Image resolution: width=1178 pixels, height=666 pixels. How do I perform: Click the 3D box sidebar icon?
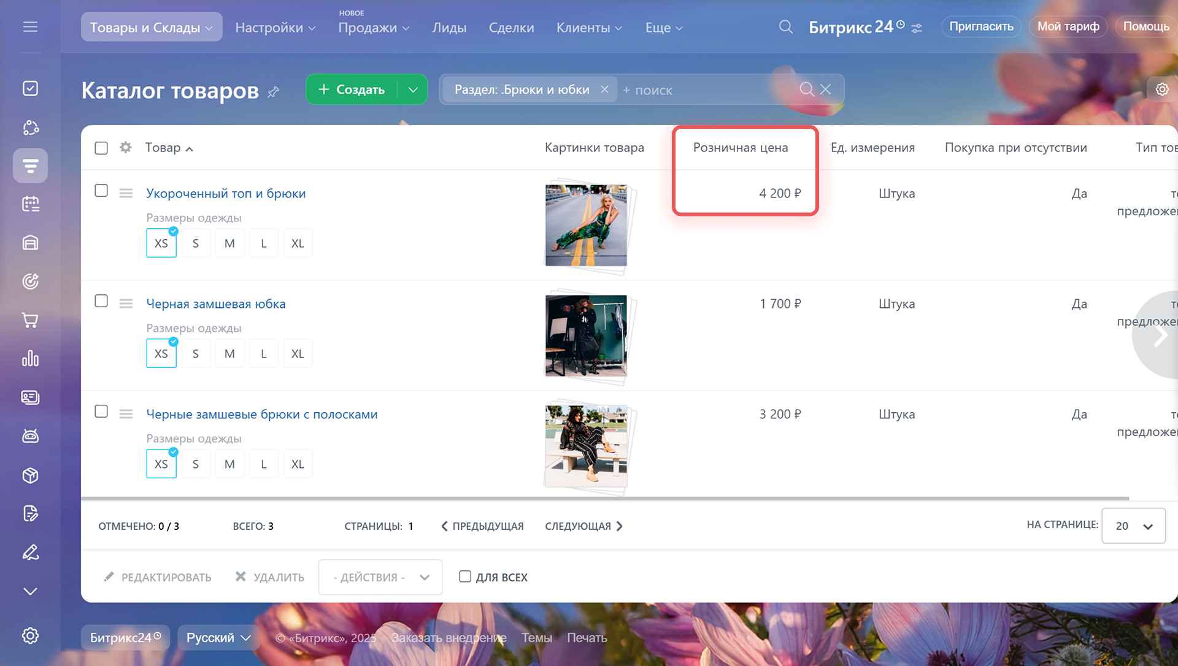[x=30, y=475]
